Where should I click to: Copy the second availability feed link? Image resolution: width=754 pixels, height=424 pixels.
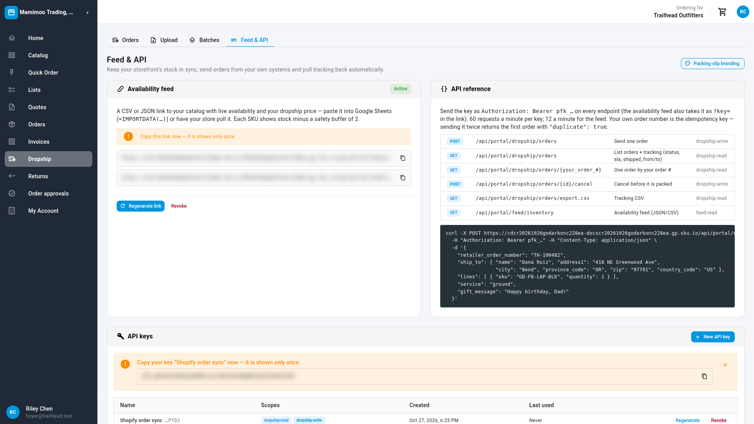click(x=403, y=178)
